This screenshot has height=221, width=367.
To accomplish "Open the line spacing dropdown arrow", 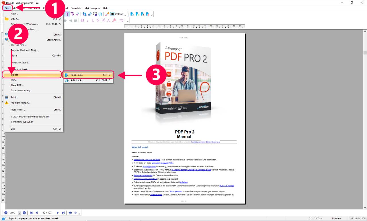I will coord(125,20).
